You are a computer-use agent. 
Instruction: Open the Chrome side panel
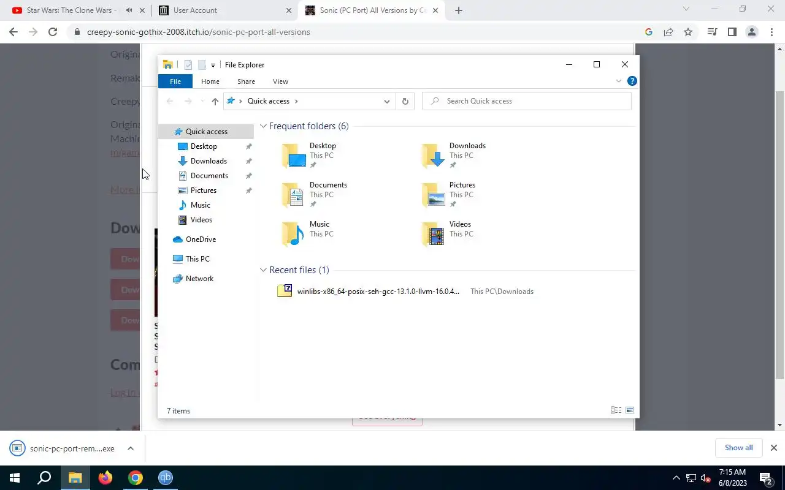[x=732, y=32]
